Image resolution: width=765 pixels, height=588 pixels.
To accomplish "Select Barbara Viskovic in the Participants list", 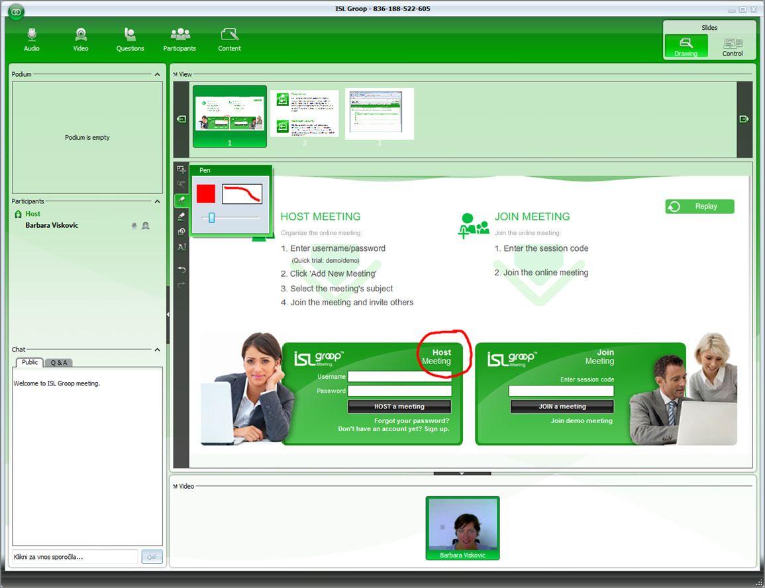I will click(52, 226).
